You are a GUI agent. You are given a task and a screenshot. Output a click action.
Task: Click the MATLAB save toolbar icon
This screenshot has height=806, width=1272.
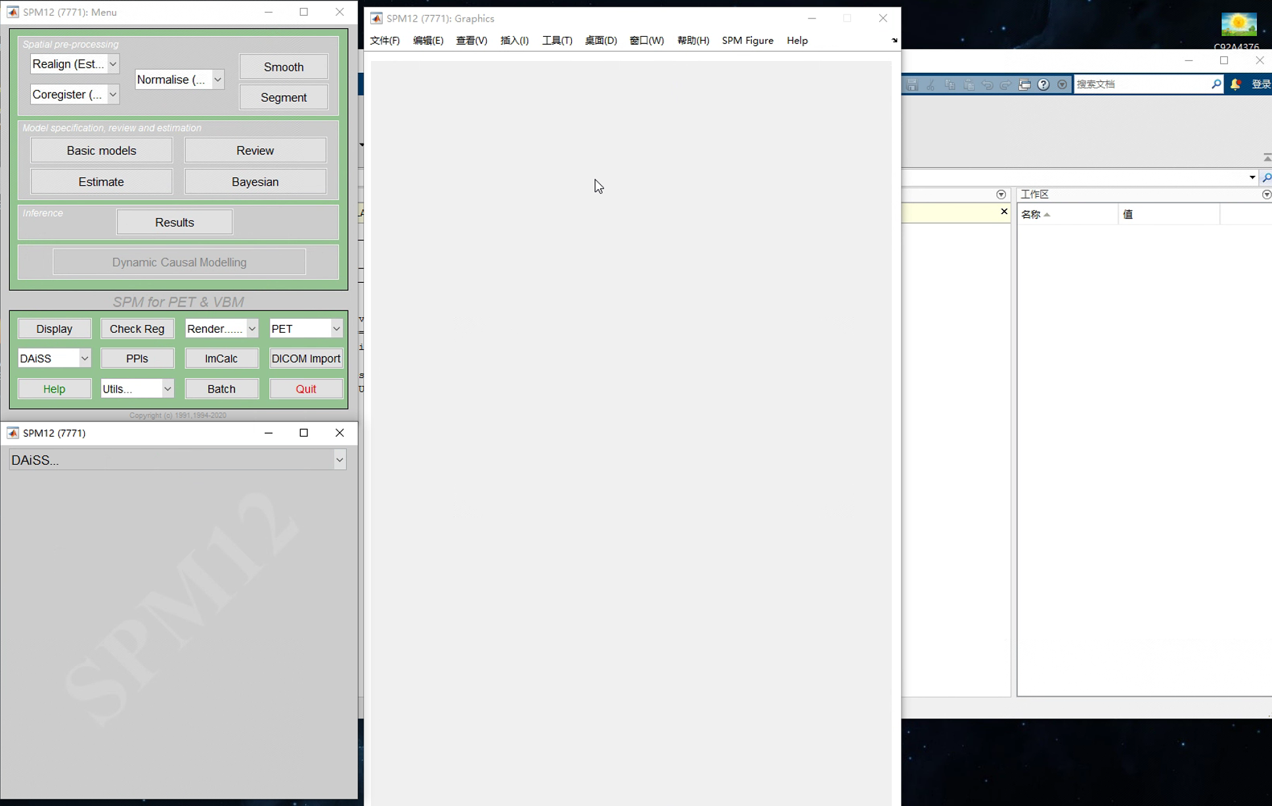point(911,85)
